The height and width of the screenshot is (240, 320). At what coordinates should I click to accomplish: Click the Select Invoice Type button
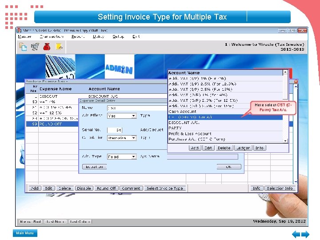165,188
